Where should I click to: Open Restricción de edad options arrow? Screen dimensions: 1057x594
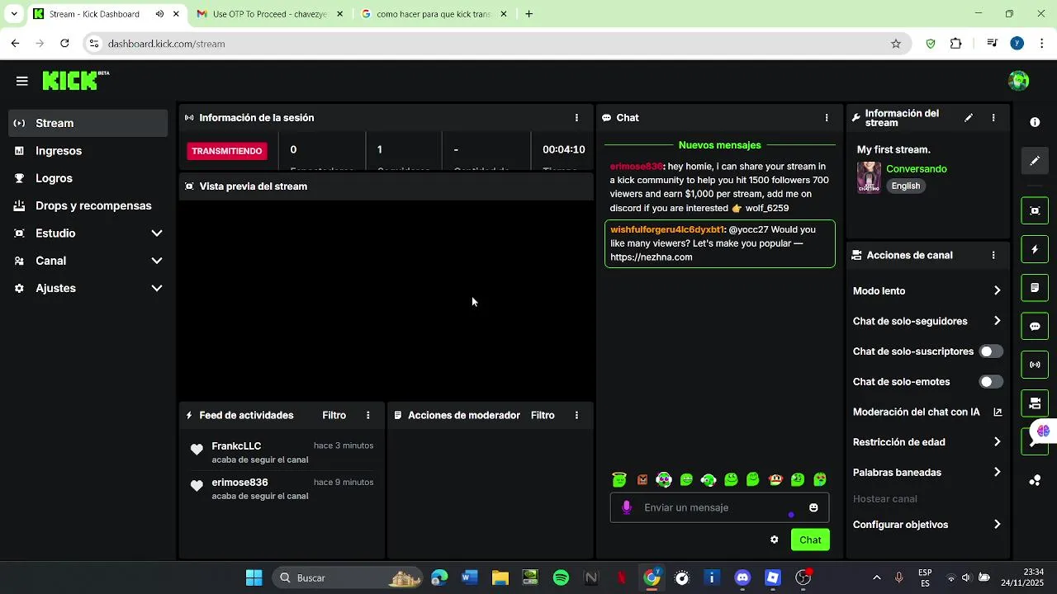(x=997, y=442)
